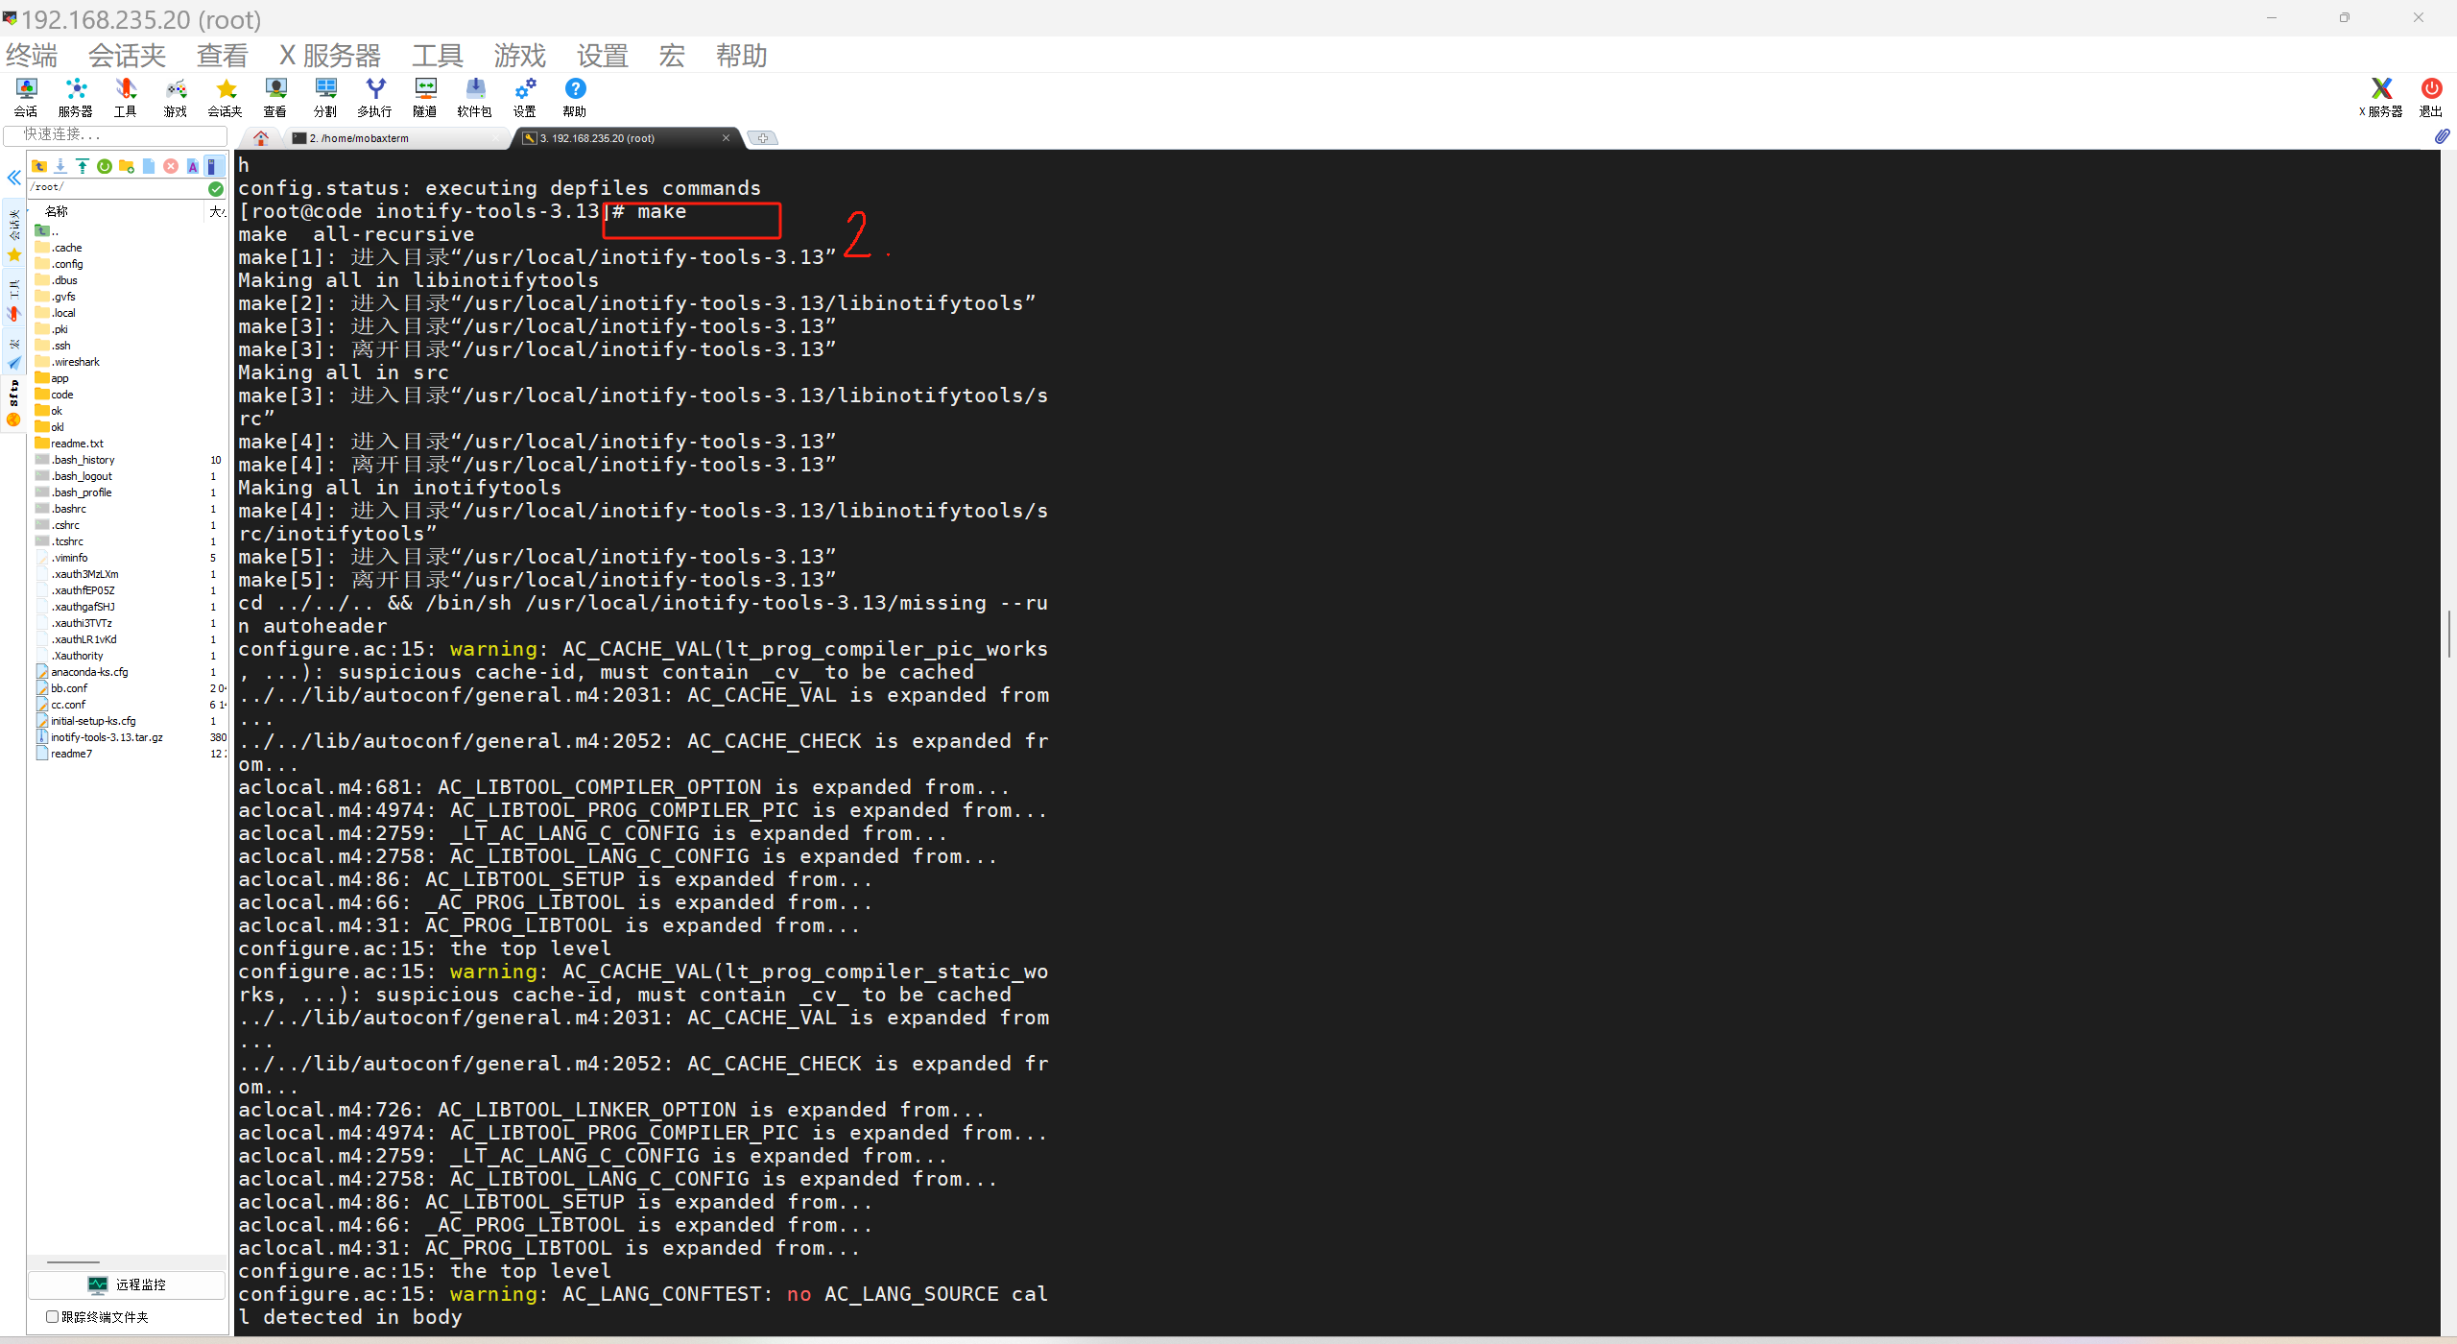2457x1344 pixels.
Task: Collapse the sidebar with the double chevron
Action: (x=14, y=178)
